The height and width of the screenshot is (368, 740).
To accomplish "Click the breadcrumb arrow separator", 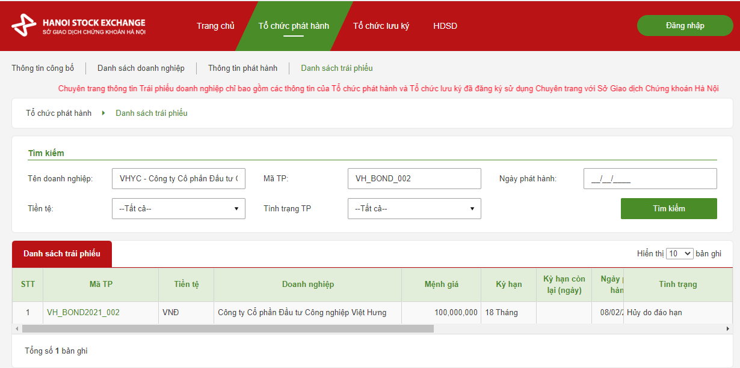I will pyautogui.click(x=103, y=113).
